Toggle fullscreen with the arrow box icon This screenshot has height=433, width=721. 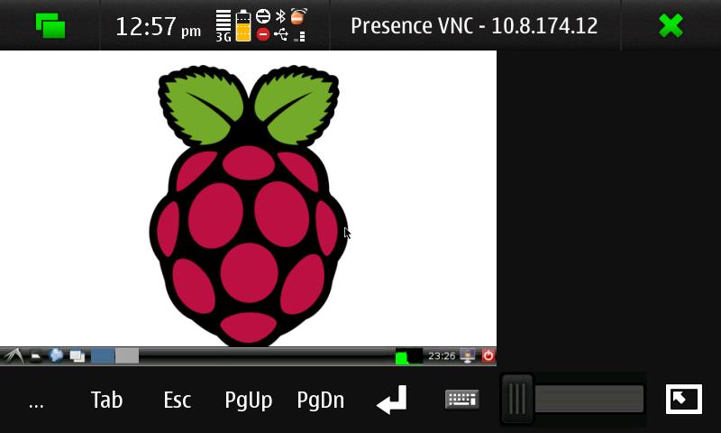click(684, 399)
